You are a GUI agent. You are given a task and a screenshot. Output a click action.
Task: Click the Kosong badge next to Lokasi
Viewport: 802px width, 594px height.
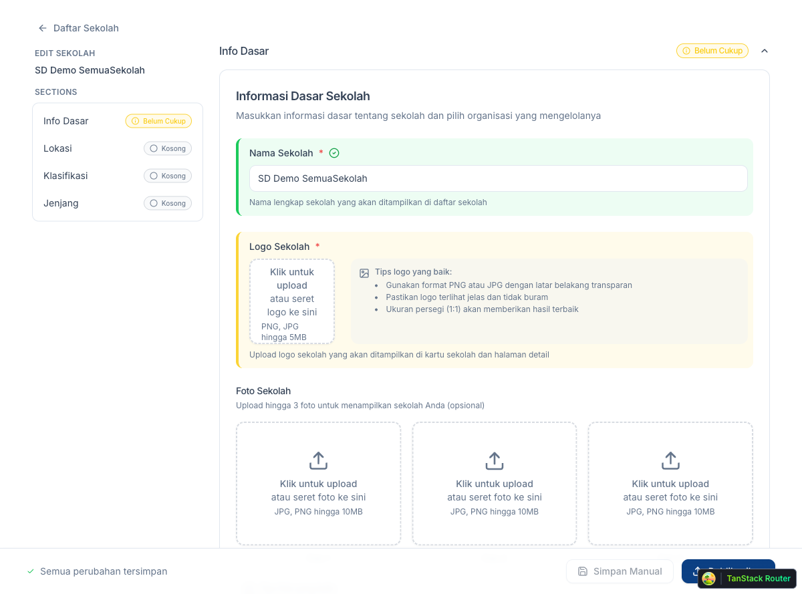[x=168, y=148]
